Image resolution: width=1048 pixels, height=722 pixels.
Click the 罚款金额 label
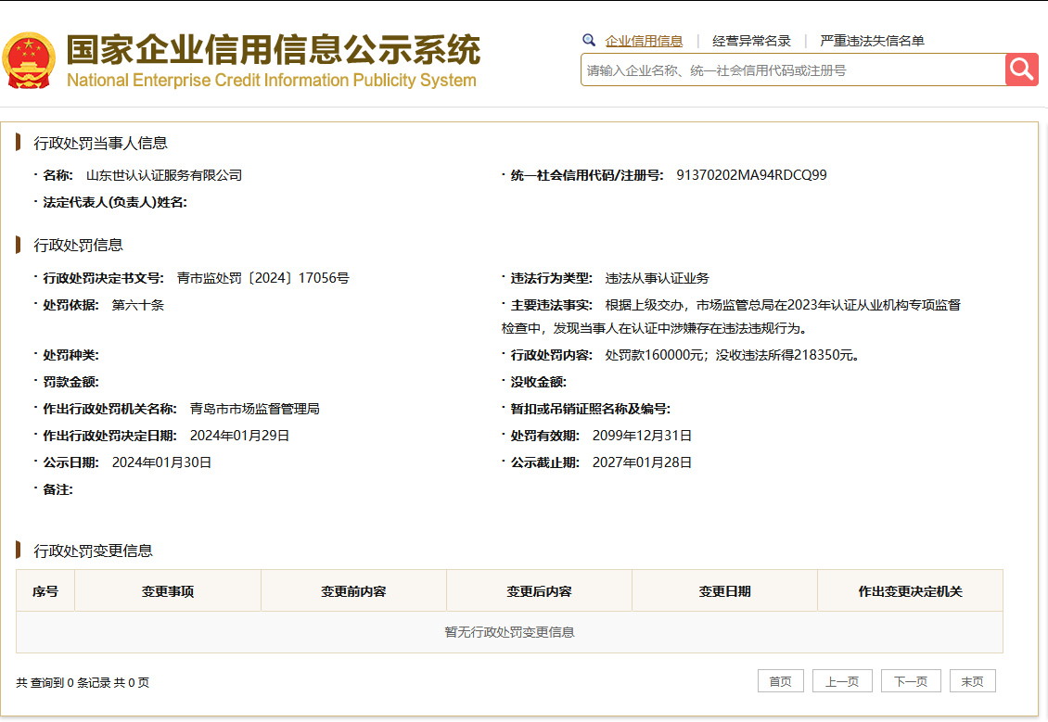pyautogui.click(x=70, y=382)
